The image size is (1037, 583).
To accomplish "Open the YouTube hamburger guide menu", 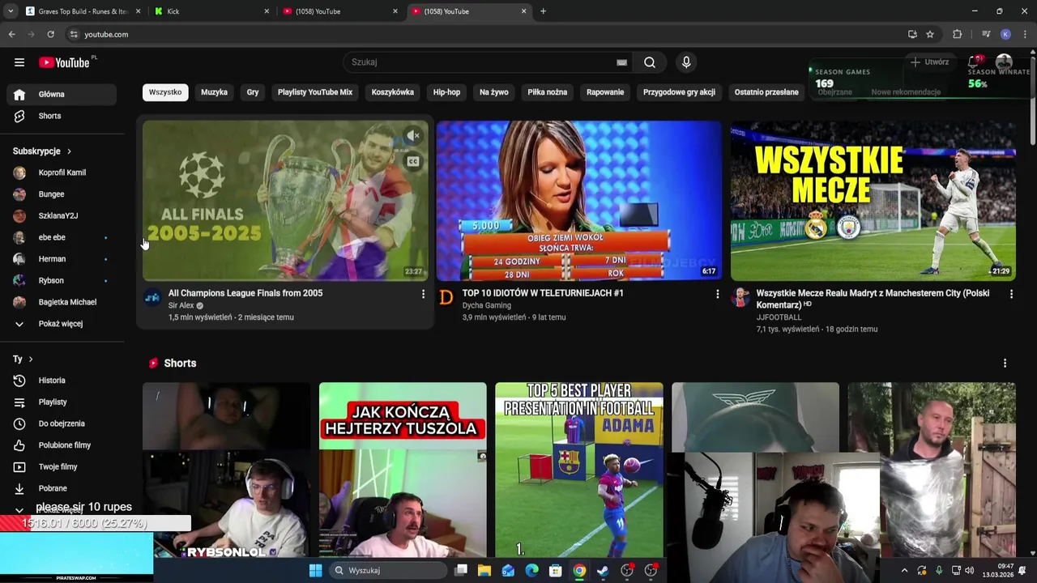I will 19,62.
